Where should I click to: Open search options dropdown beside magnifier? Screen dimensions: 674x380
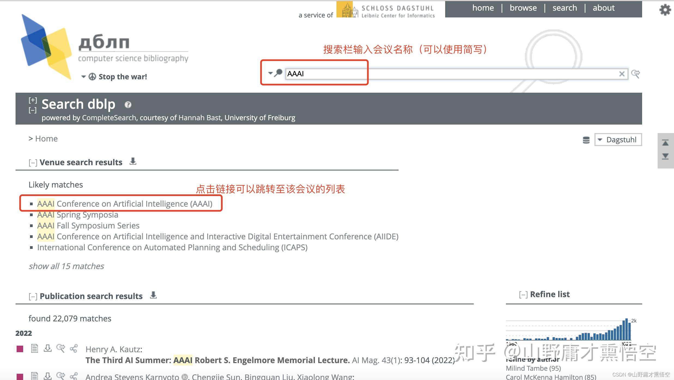click(270, 73)
